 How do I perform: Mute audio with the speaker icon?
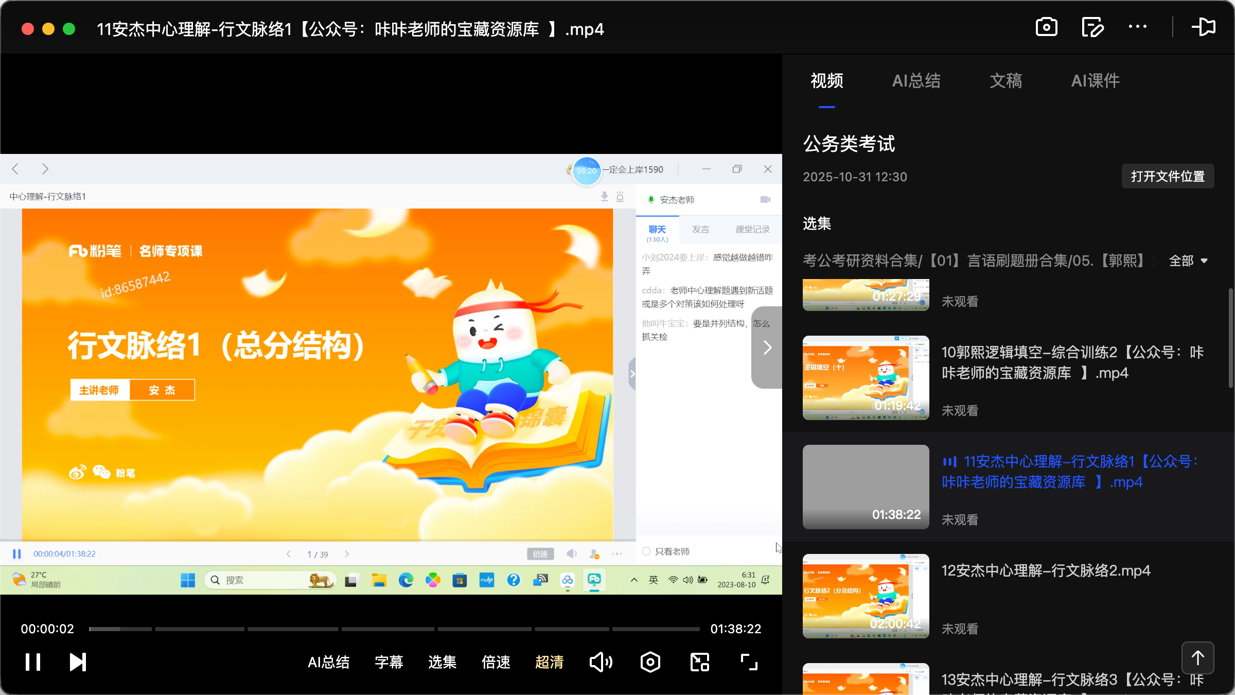[601, 662]
